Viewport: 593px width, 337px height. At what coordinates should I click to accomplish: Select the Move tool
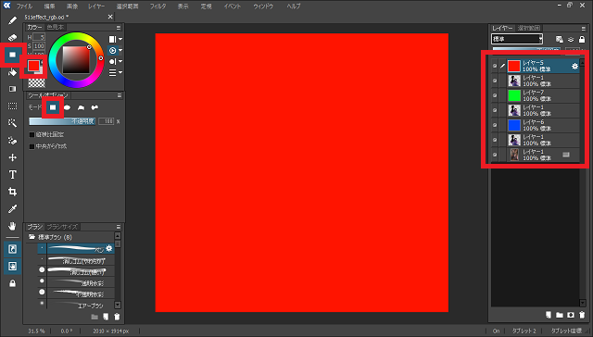12,157
